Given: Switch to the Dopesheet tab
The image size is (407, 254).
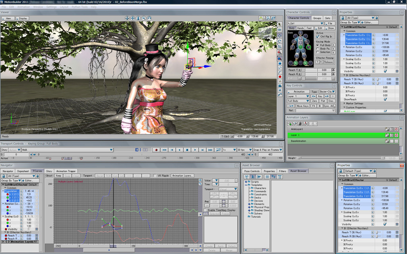Looking at the screenshot, I should [x=23, y=171].
